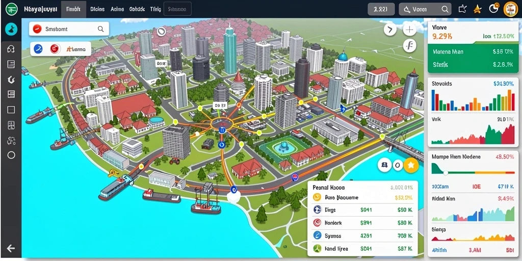Select the empty circle icon in sidebar
522x261 pixels.
pyautogui.click(x=11, y=155)
